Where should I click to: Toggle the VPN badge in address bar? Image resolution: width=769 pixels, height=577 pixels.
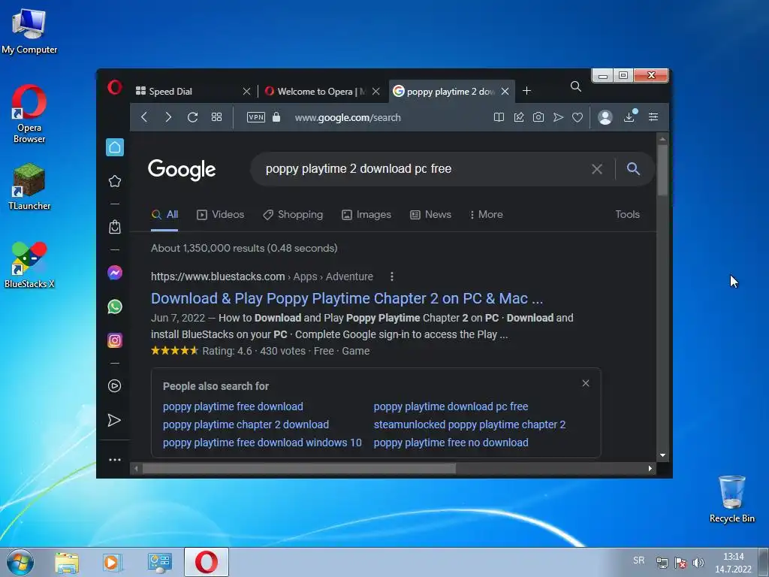[256, 117]
